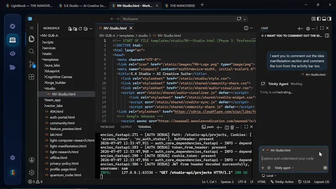
Task: Open the dock settings gear icon
Action: click(x=13, y=158)
